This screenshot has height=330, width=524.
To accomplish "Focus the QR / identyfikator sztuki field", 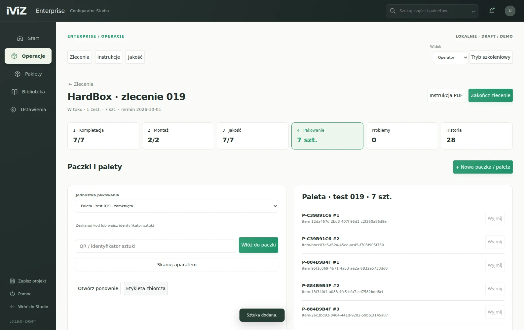I will pyautogui.click(x=156, y=246).
